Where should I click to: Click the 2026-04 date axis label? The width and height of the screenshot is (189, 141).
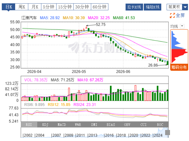pos(34,72)
